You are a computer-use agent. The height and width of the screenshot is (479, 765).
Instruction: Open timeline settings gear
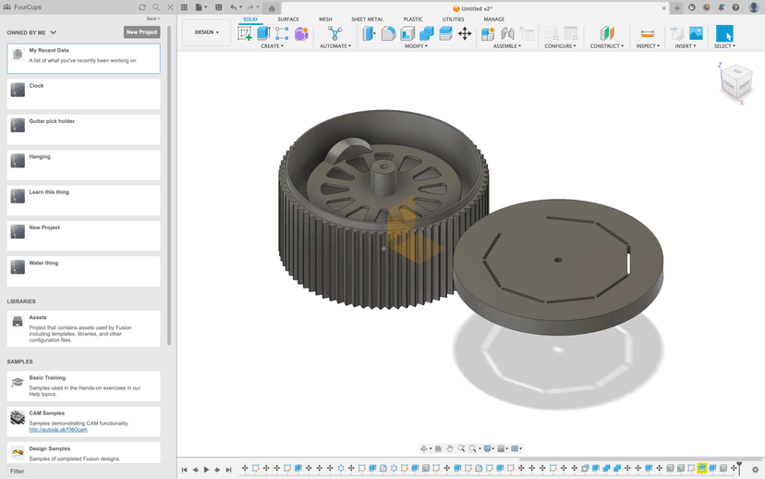756,469
